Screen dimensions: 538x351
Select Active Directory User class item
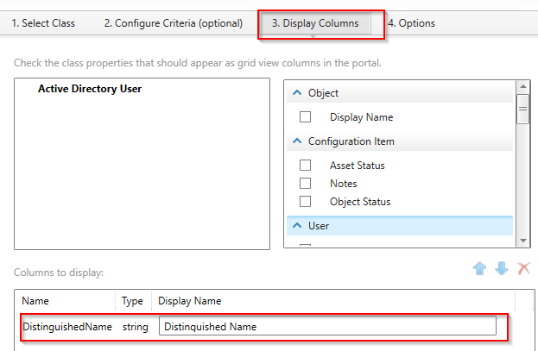pos(90,89)
